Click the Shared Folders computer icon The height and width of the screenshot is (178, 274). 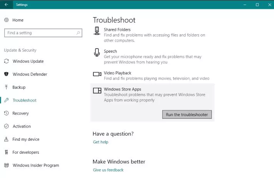(97, 31)
